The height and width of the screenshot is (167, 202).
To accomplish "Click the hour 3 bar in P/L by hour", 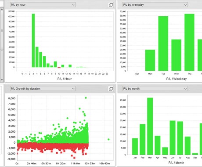I will [x=33, y=40].
